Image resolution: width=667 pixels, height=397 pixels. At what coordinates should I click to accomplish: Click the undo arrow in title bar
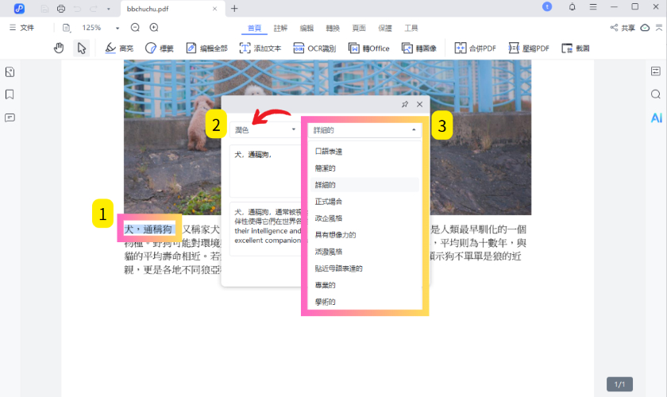point(78,9)
